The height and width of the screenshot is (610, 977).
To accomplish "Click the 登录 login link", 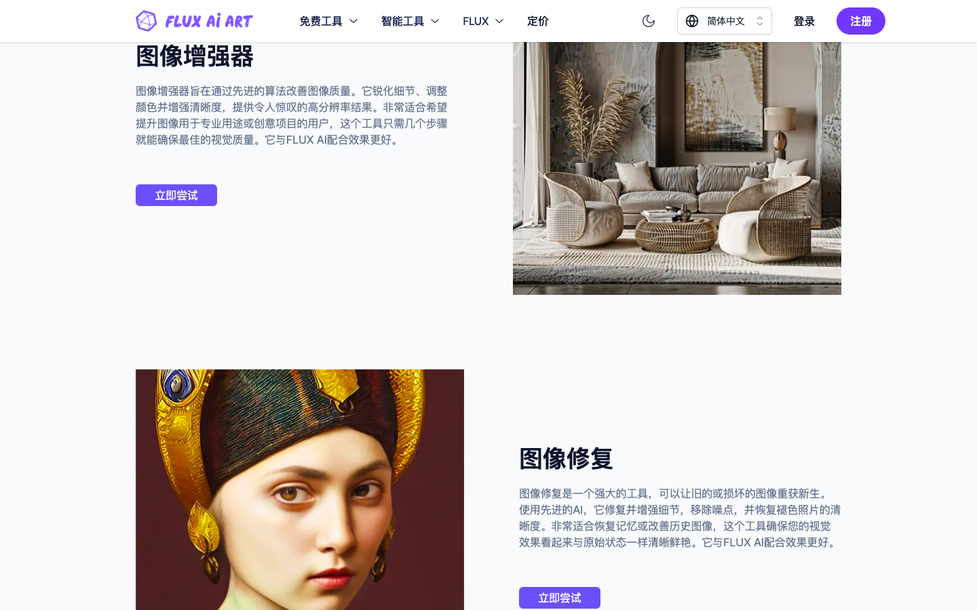I will click(804, 21).
